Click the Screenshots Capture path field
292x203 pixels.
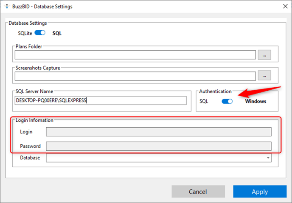coord(135,76)
